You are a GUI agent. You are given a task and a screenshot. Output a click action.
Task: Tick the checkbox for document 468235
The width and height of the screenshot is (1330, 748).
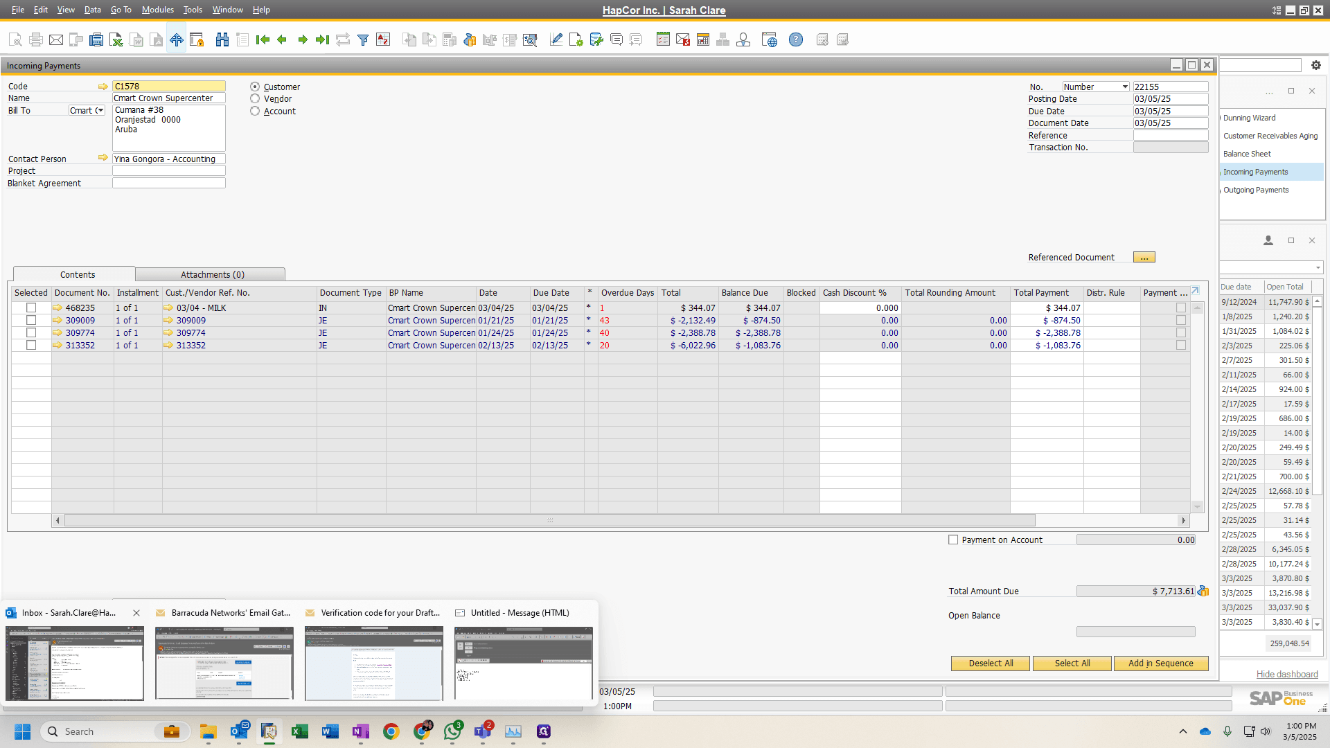coord(31,308)
